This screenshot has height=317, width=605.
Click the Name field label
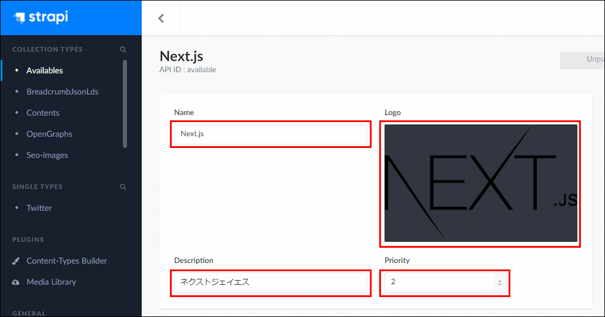184,113
